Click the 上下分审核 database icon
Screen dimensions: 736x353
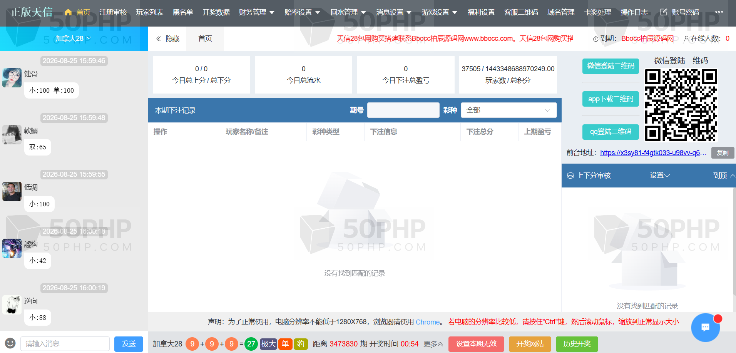click(570, 176)
